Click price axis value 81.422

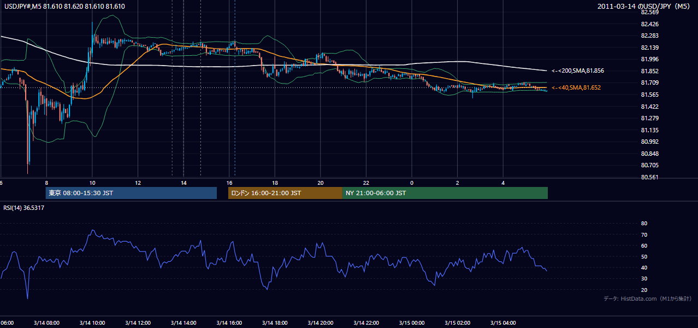(650, 107)
